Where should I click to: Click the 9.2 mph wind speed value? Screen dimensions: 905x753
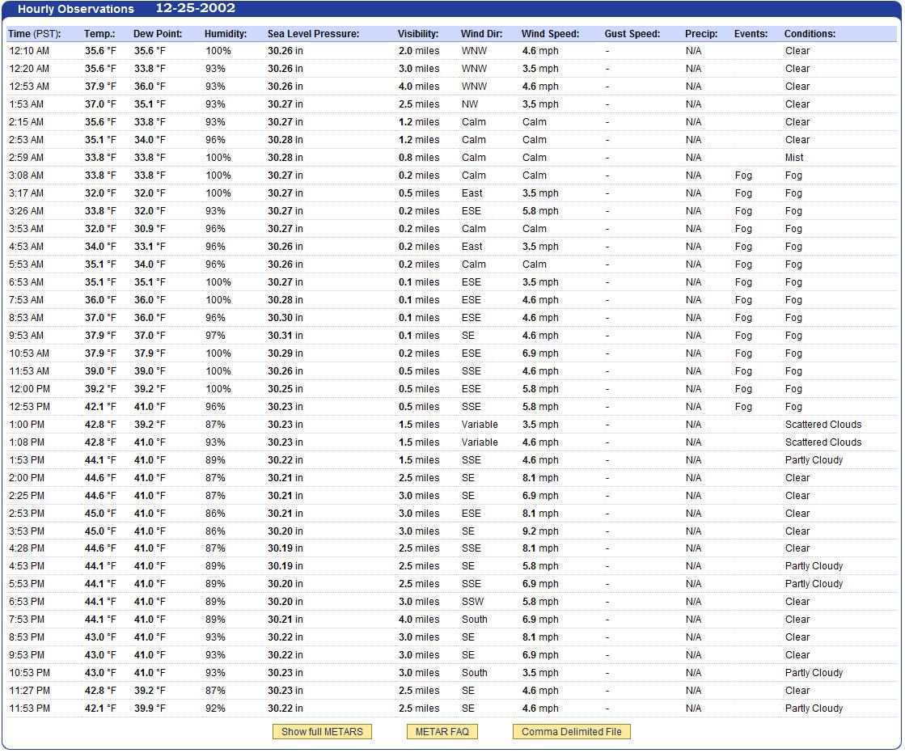(x=540, y=531)
